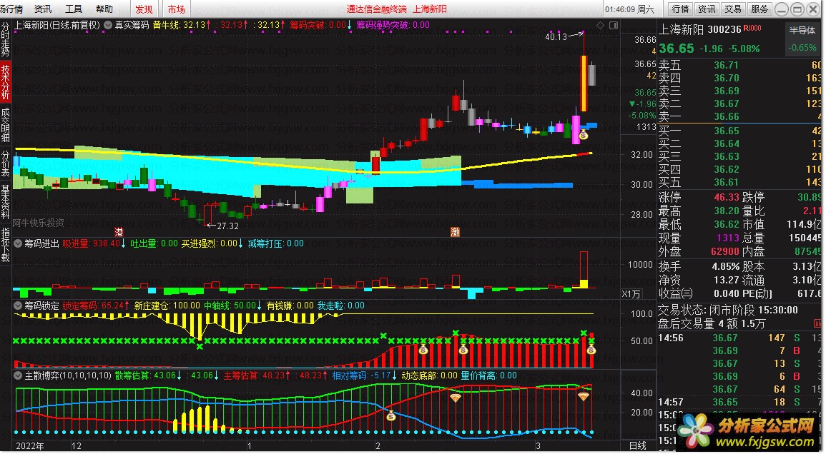Click the 相对筹码 -5.17 indicator value

pyautogui.click(x=365, y=375)
